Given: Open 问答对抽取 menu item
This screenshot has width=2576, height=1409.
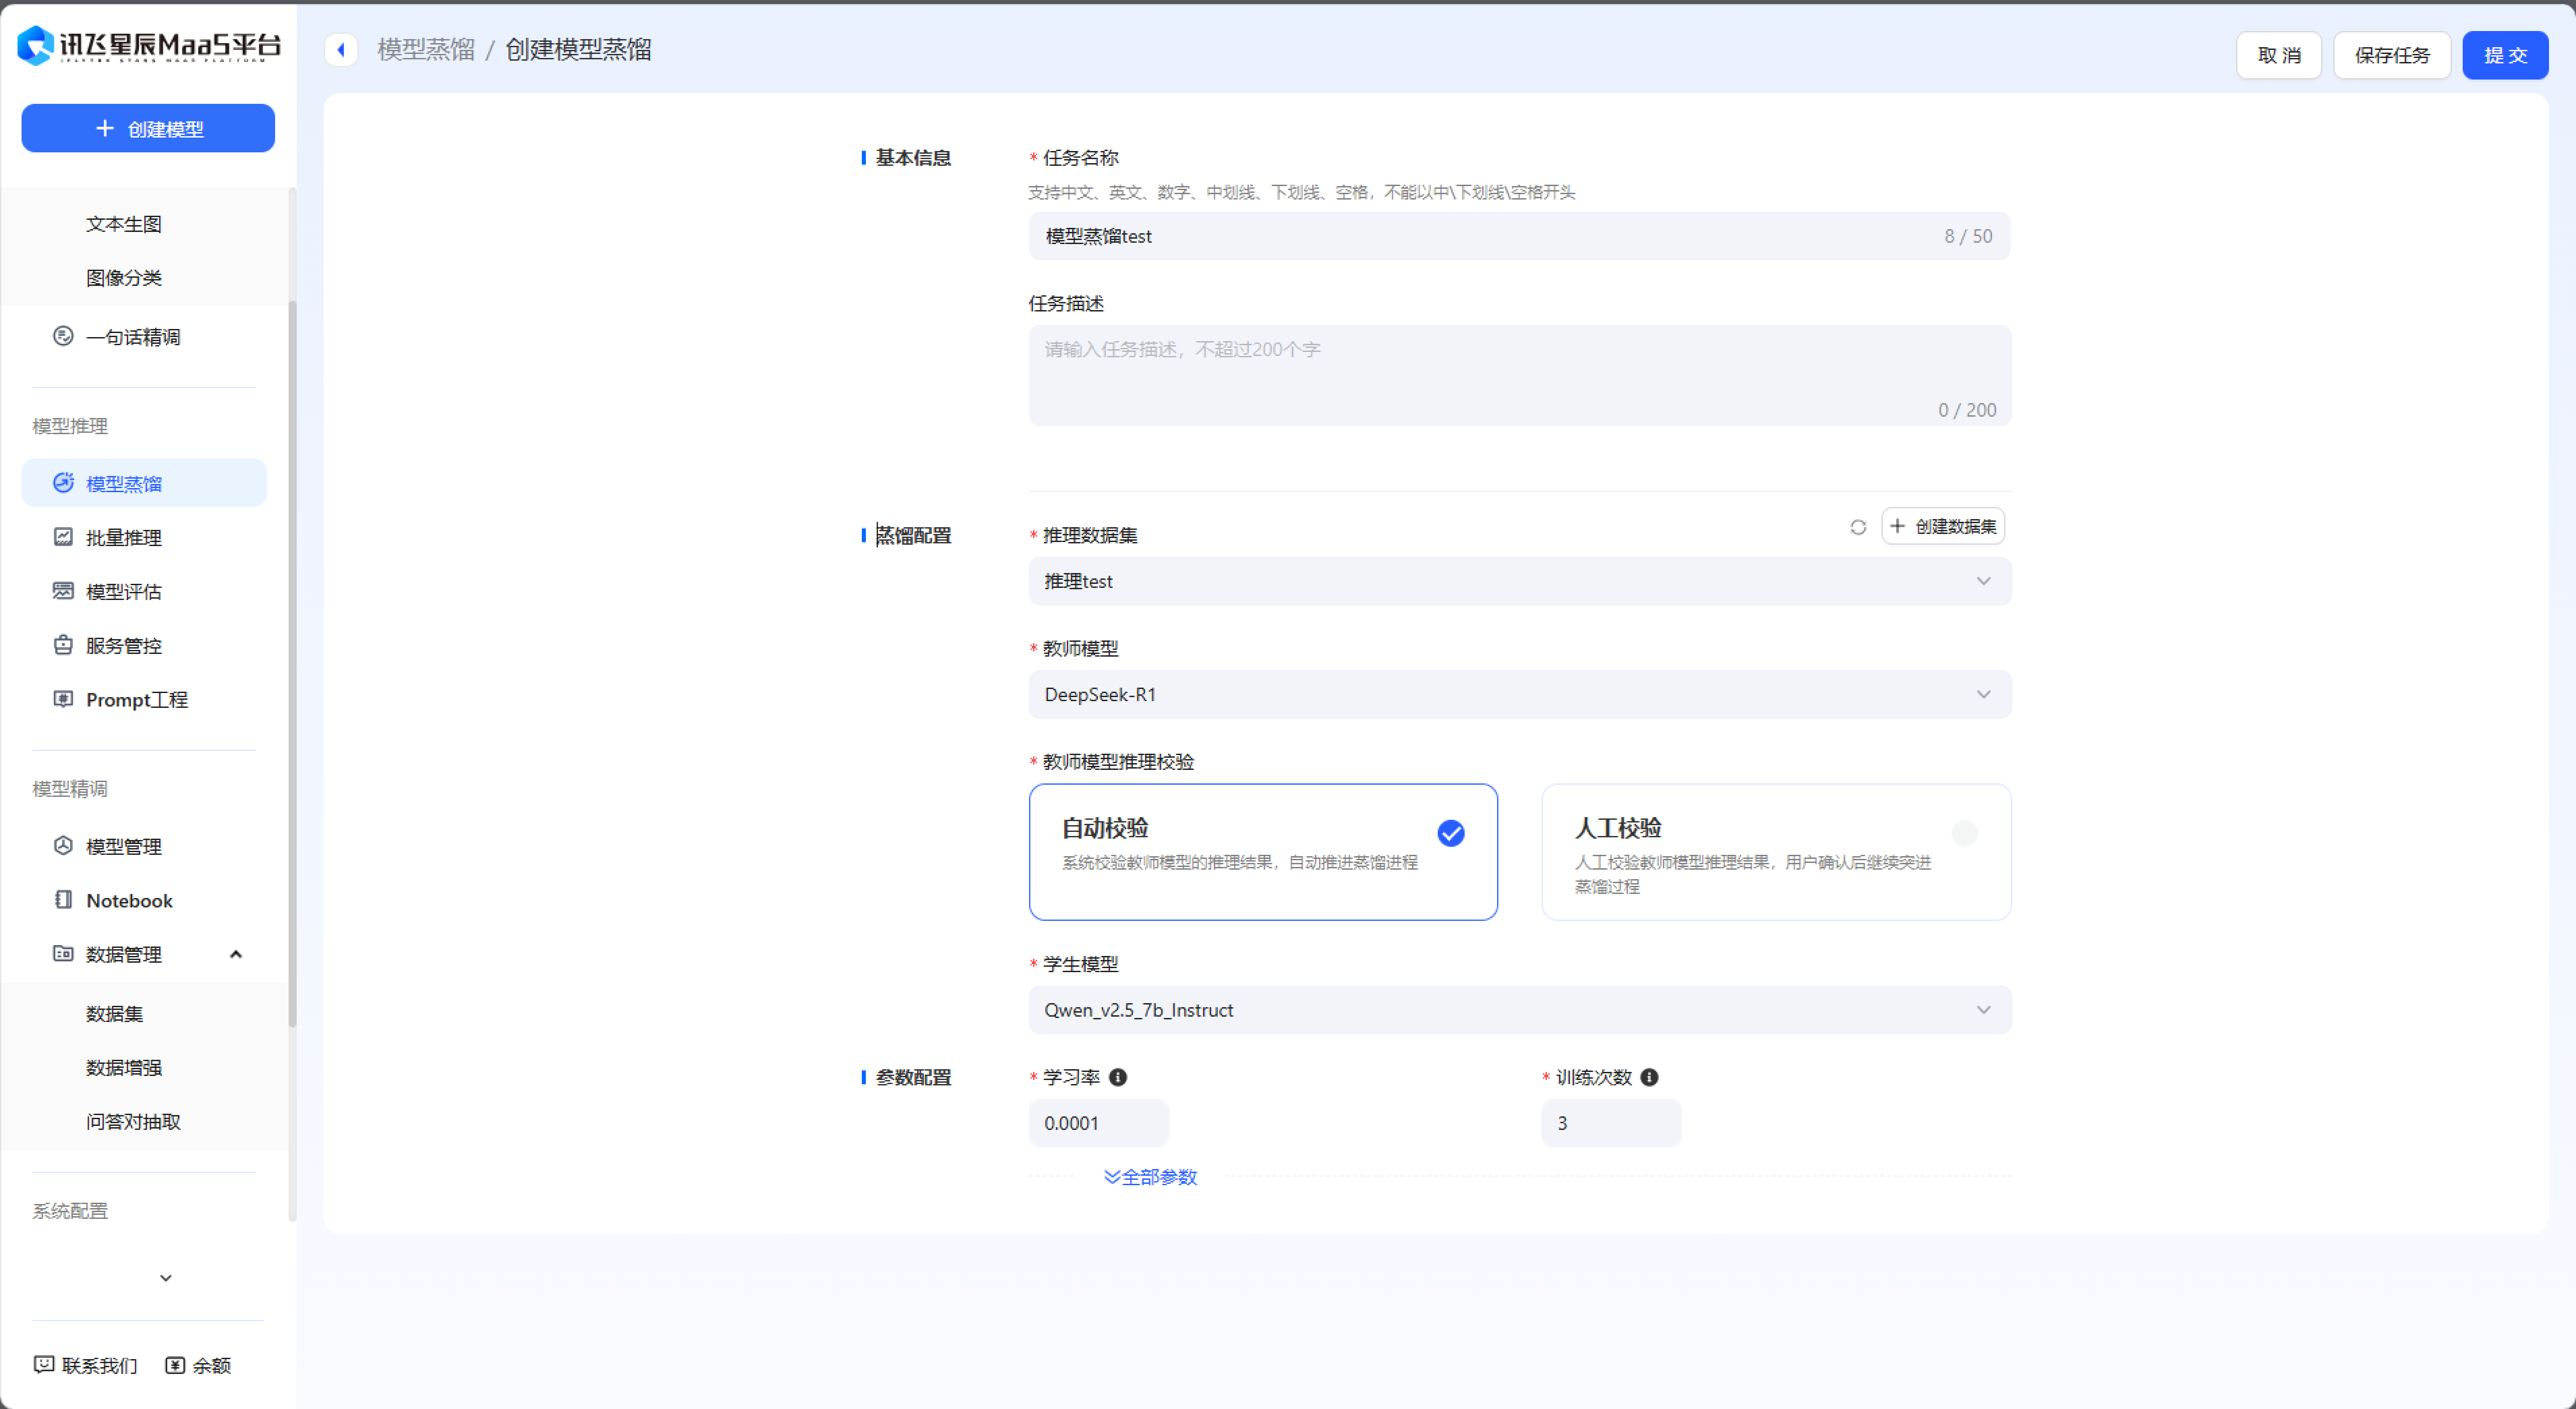Looking at the screenshot, I should [133, 1122].
